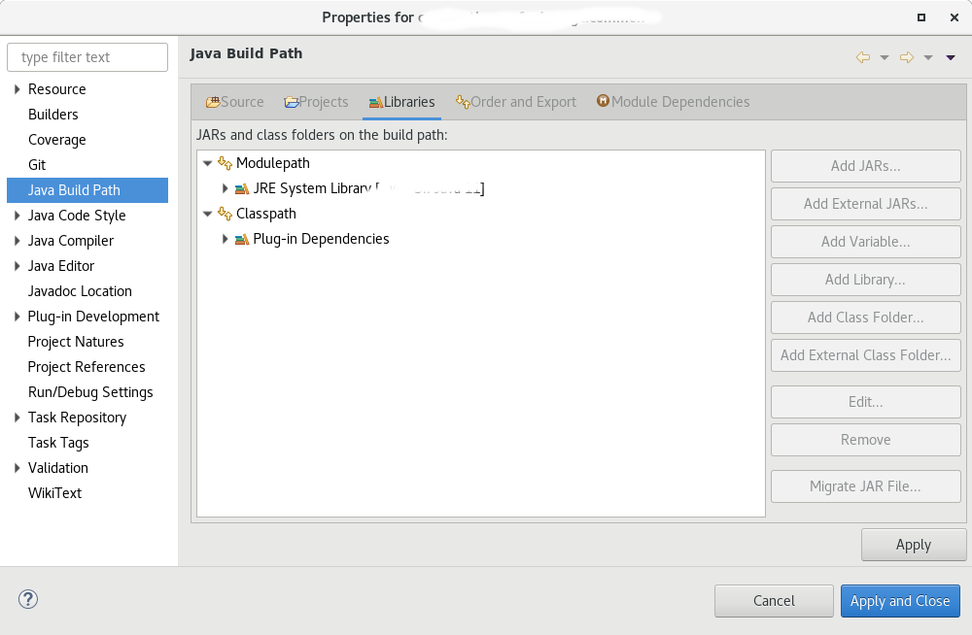Select the Classpath label in the tree
This screenshot has width=972, height=635.
266,214
